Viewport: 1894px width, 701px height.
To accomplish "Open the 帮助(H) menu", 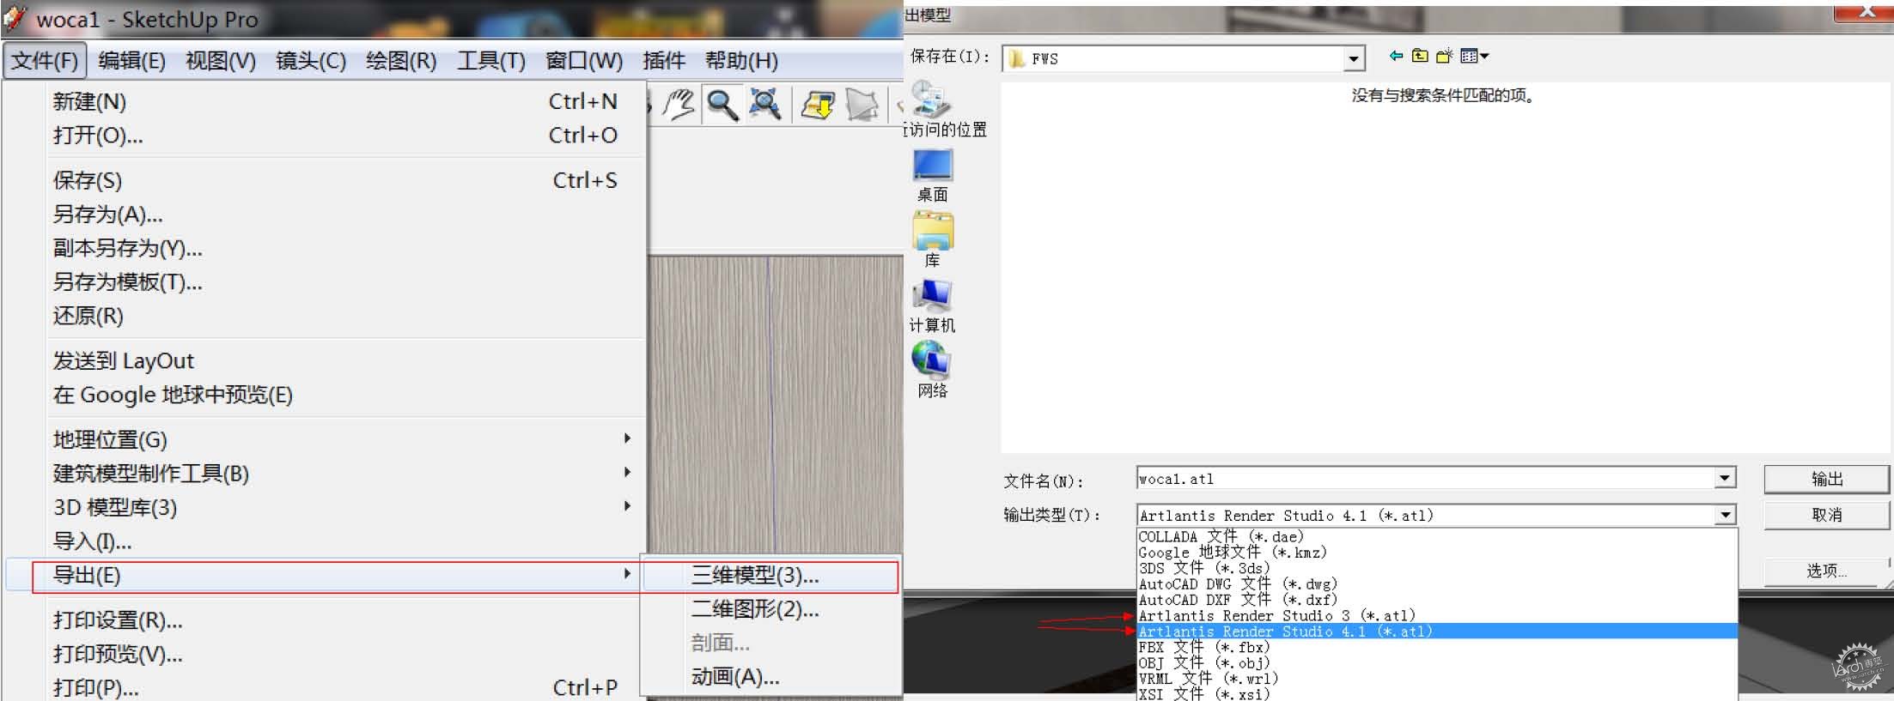I will pyautogui.click(x=741, y=61).
